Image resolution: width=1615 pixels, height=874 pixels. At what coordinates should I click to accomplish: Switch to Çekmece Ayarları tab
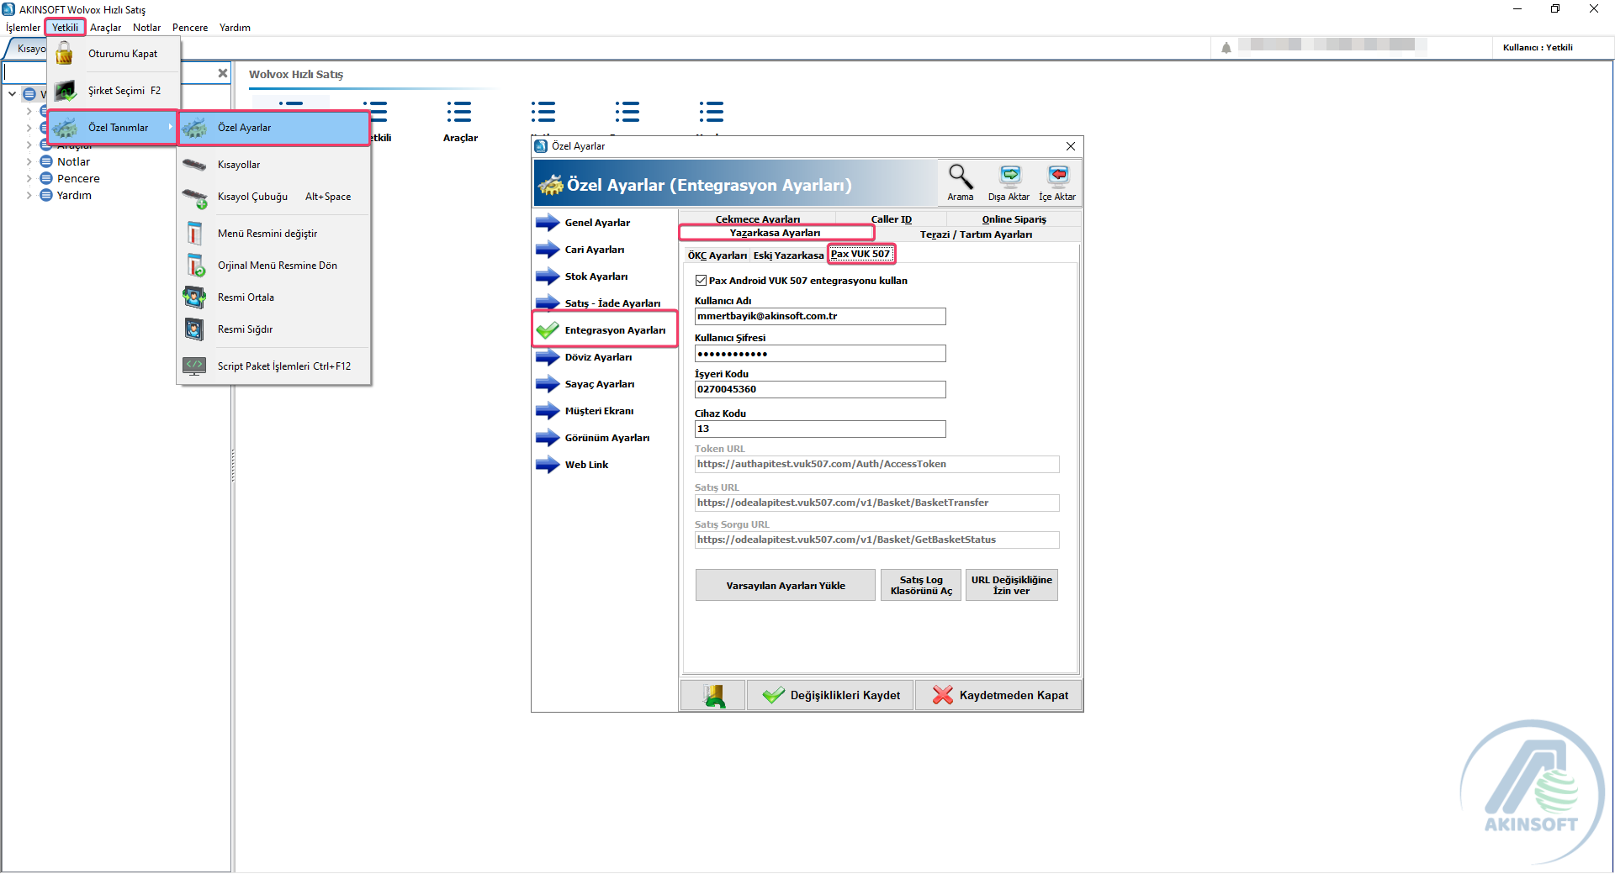[x=757, y=218]
